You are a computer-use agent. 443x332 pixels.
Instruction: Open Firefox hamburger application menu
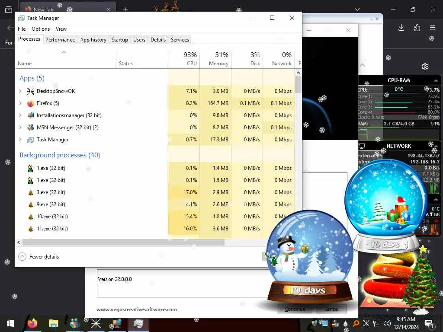click(433, 28)
